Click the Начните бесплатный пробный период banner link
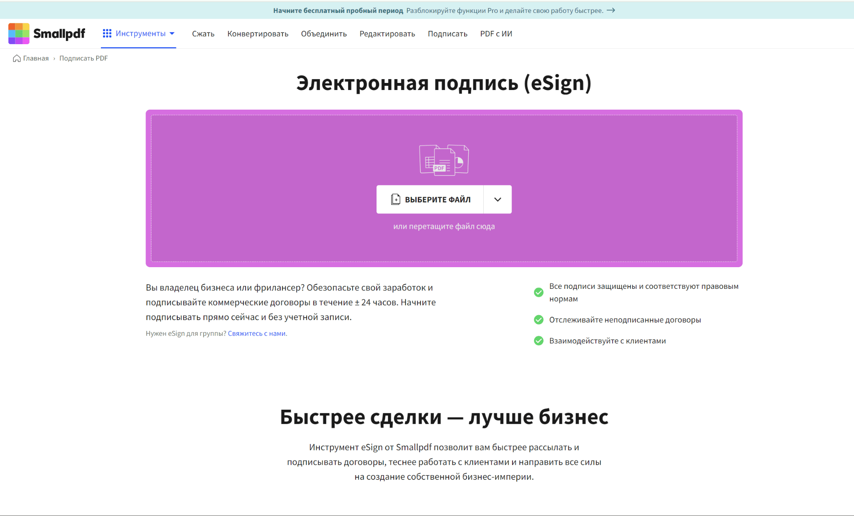 point(338,10)
